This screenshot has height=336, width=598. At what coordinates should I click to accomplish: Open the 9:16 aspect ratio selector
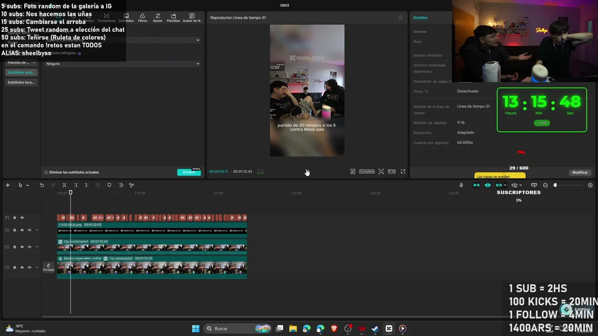392,171
